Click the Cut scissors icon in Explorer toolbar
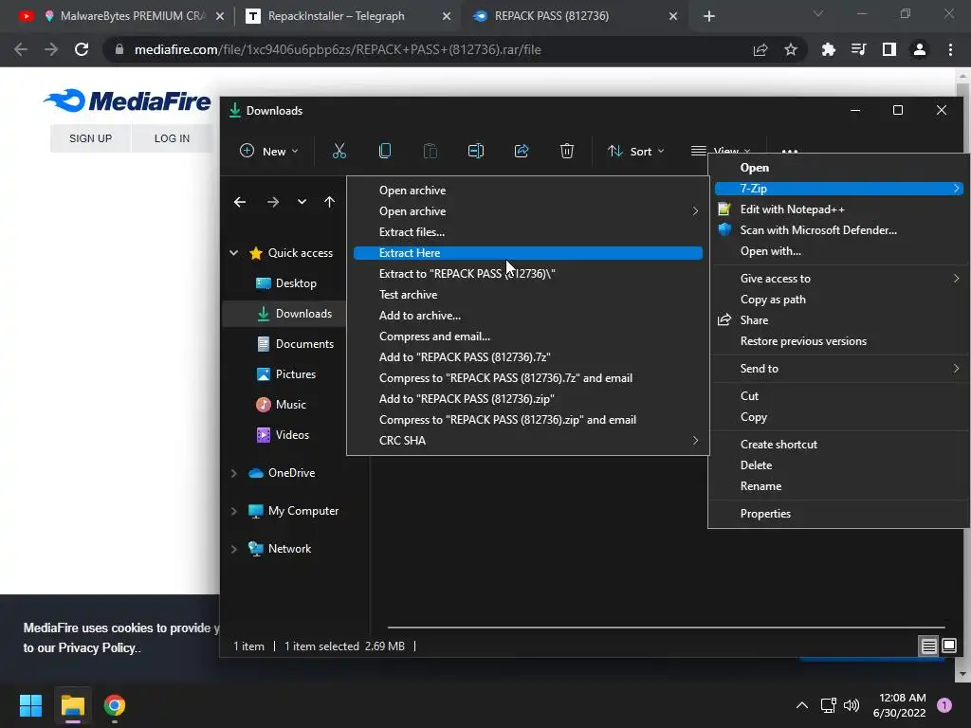971x728 pixels. 339,151
